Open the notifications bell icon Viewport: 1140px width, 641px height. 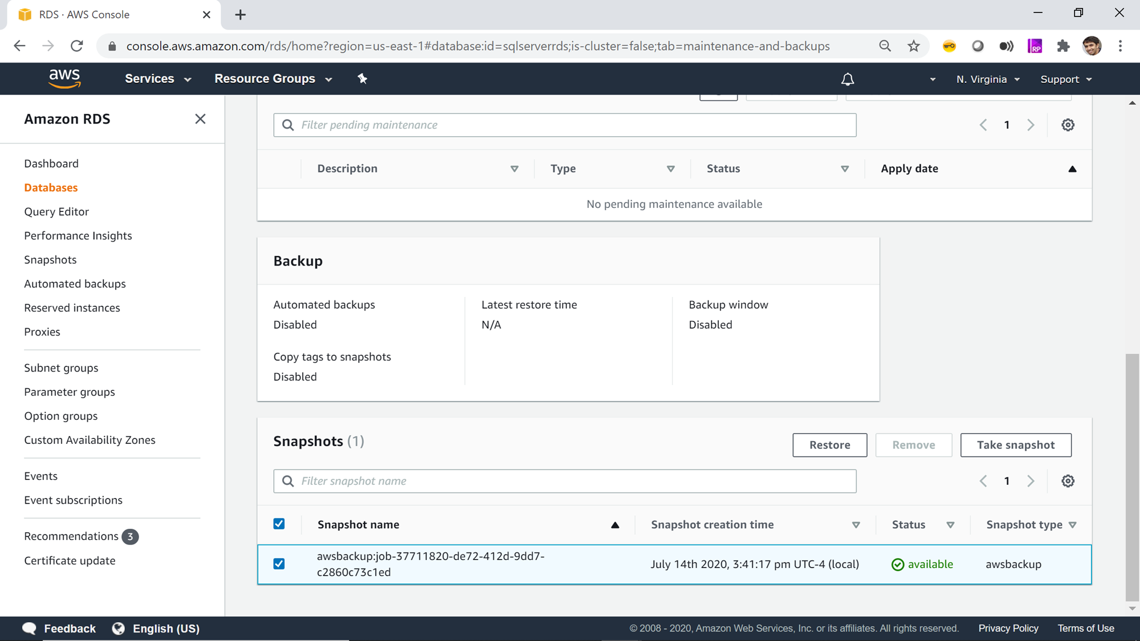[x=848, y=79]
